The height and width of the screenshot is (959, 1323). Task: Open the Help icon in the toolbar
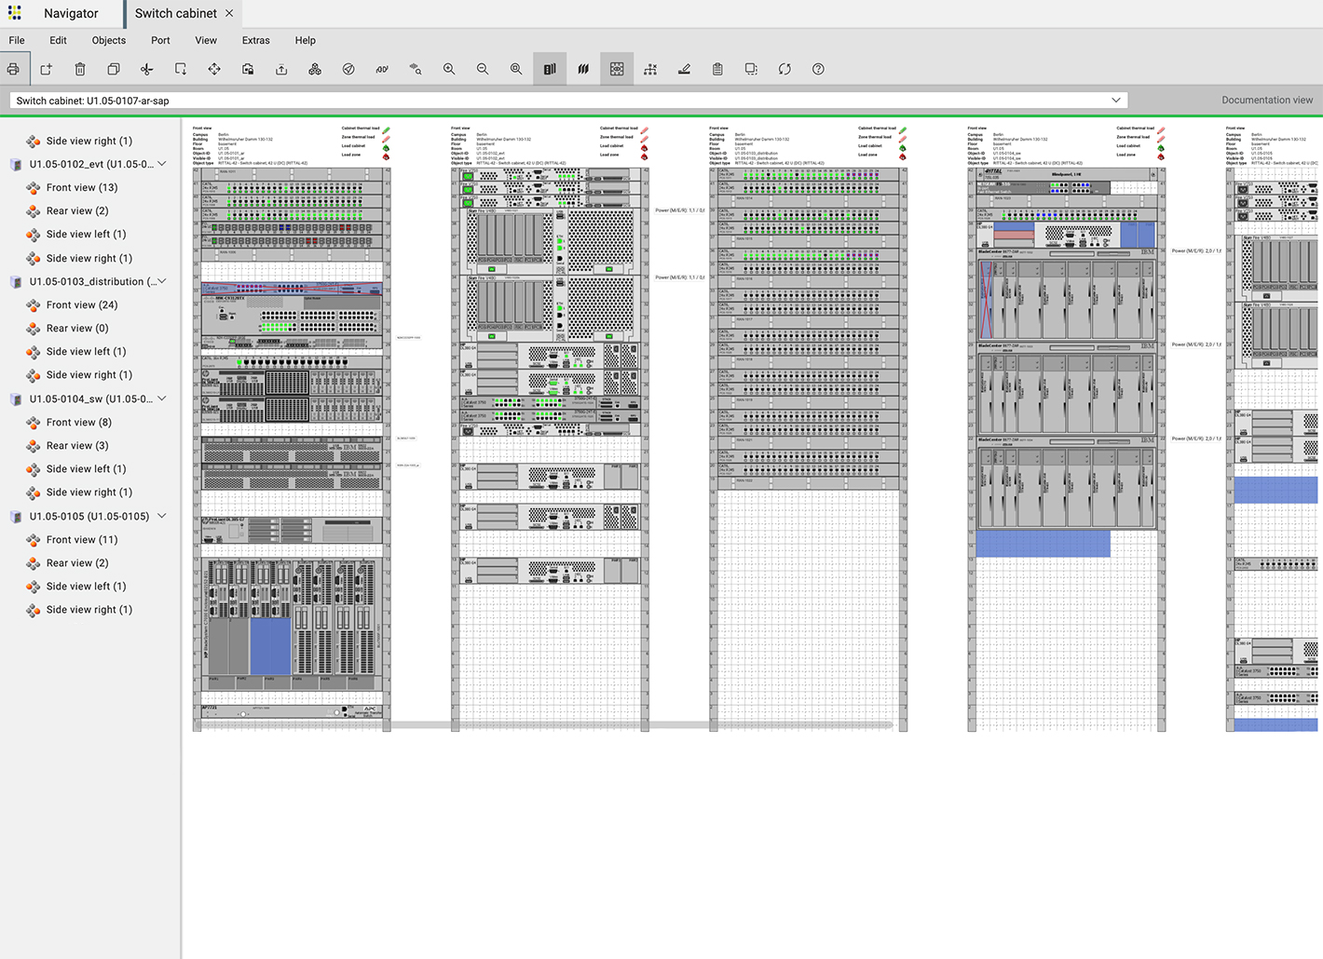[x=818, y=69]
